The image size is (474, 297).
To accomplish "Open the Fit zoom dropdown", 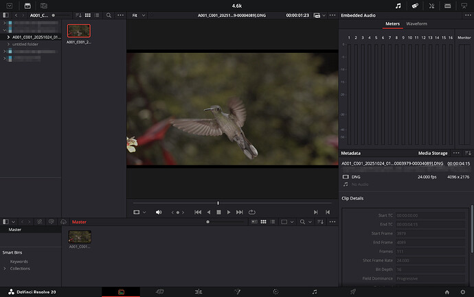I will click(x=139, y=15).
